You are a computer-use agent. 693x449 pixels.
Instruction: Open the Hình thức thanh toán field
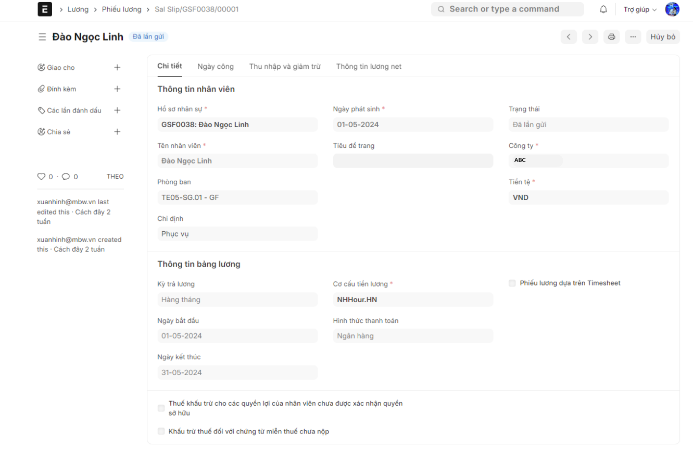(x=413, y=336)
